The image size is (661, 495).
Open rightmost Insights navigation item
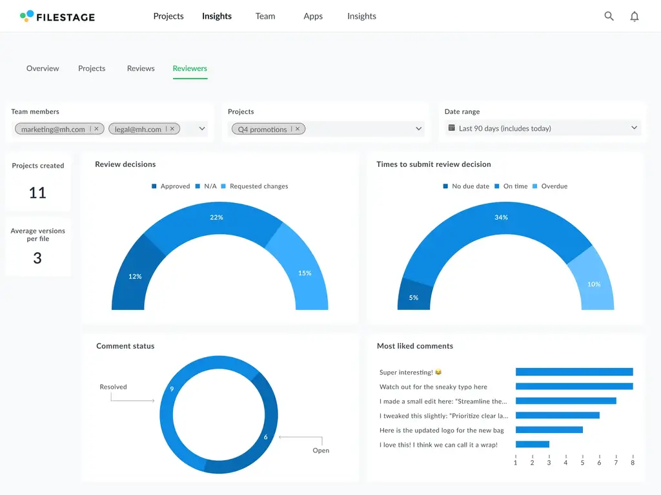[361, 16]
